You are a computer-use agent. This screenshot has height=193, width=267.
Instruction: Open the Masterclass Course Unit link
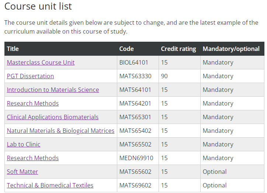(41, 62)
